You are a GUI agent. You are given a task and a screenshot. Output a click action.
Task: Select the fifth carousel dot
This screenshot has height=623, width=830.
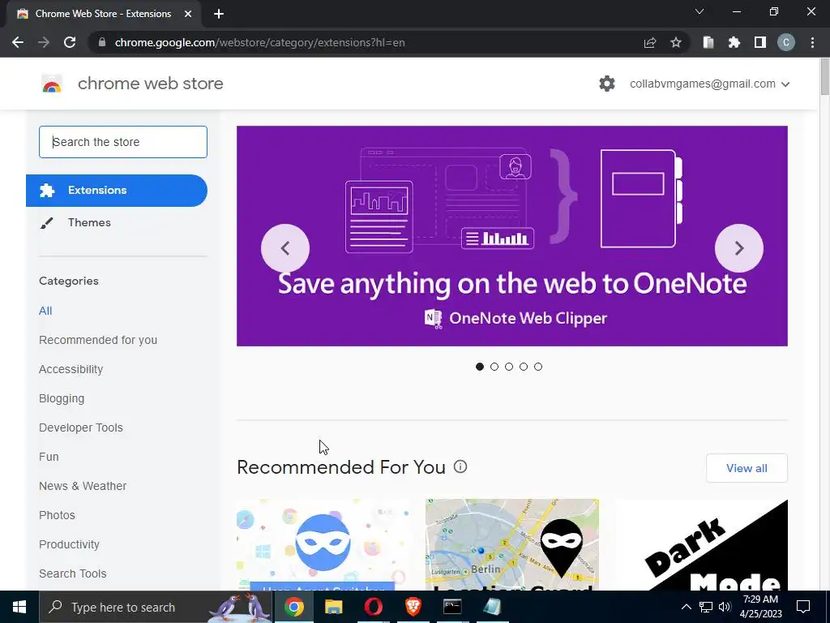tap(538, 367)
